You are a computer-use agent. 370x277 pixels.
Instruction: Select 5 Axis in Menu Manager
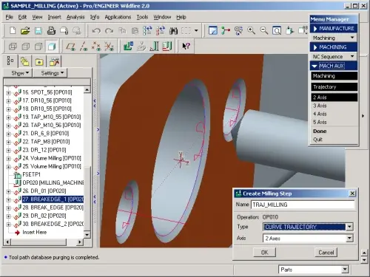320,122
